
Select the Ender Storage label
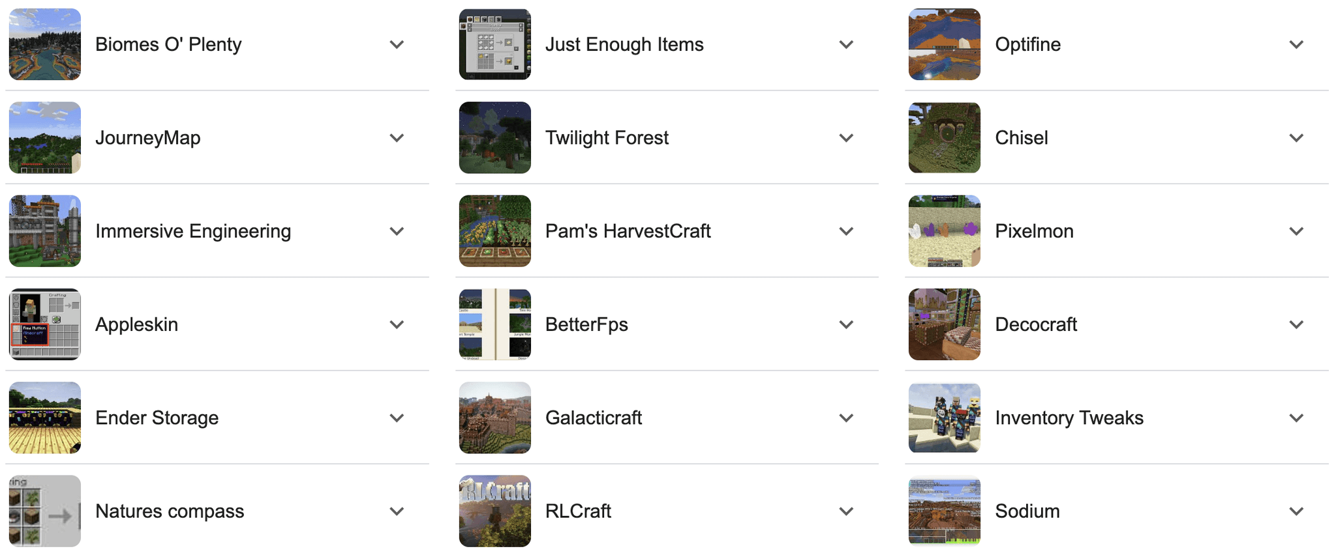coord(157,418)
